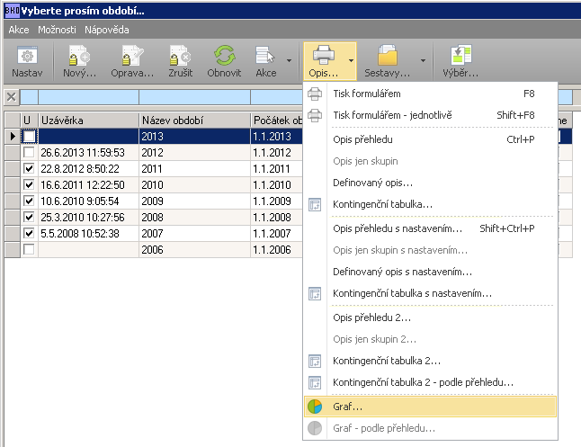This screenshot has height=447, width=581.
Task: Click the U column header
Action: [30, 121]
